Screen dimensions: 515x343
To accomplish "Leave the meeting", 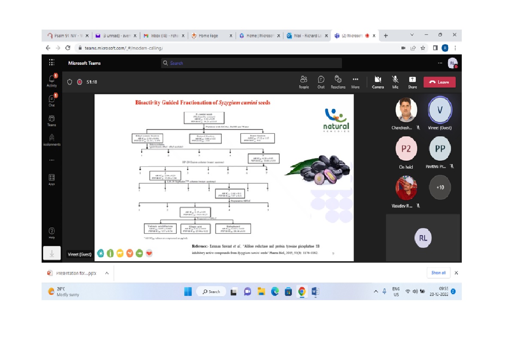I will (439, 82).
